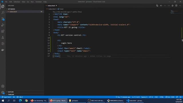This screenshot has height=103, width=183.
Task: Change the HTML language mode in status bar
Action: coord(162,97)
